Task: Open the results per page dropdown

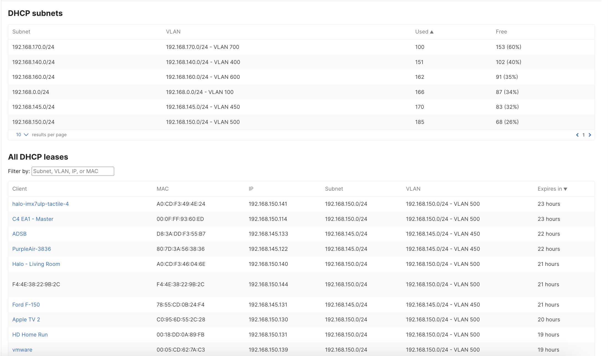Action: 22,135
